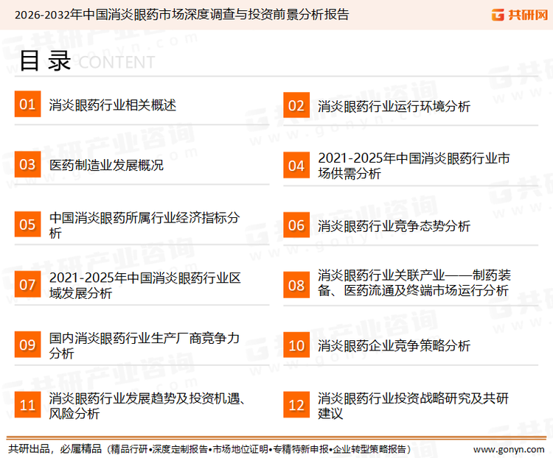Open chapter 消炎眼药行业相关概述
Viewport: 553px width, 458px height.
[x=113, y=105]
